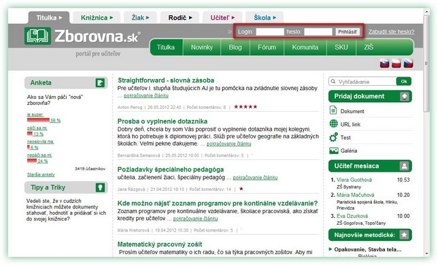
Task: Select SKU in the green menu
Action: click(341, 47)
